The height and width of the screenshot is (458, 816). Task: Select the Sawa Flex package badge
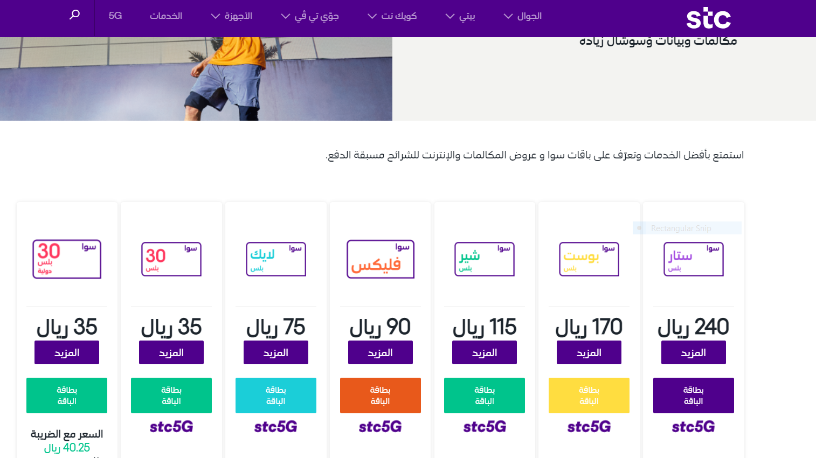click(x=380, y=259)
